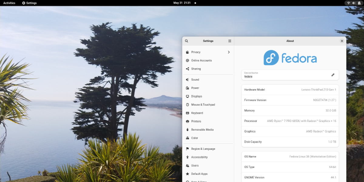Viewport: 364px width, 182px height.
Task: Click the Accessibility icon in sidebar
Action: [x=188, y=157]
